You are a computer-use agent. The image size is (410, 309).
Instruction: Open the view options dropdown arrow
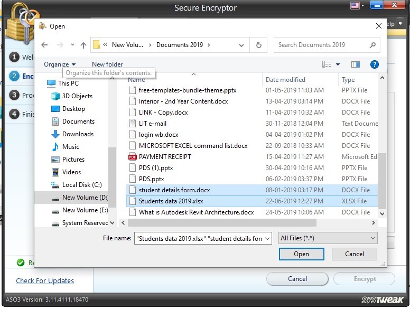pos(338,64)
